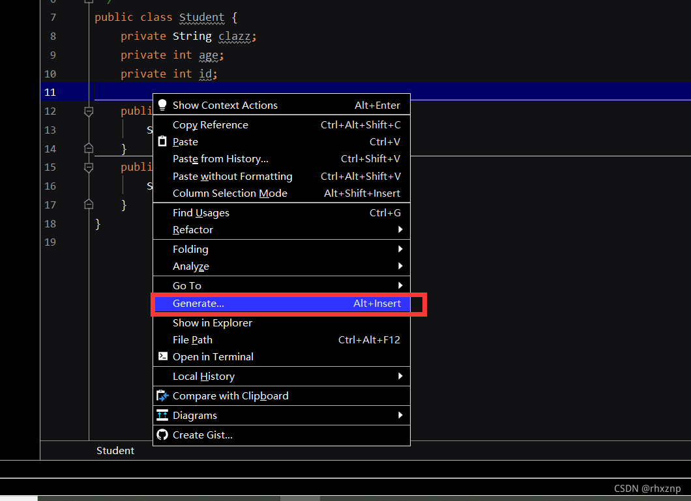Click line number 19 in the gutter
The height and width of the screenshot is (501, 691).
pos(50,242)
